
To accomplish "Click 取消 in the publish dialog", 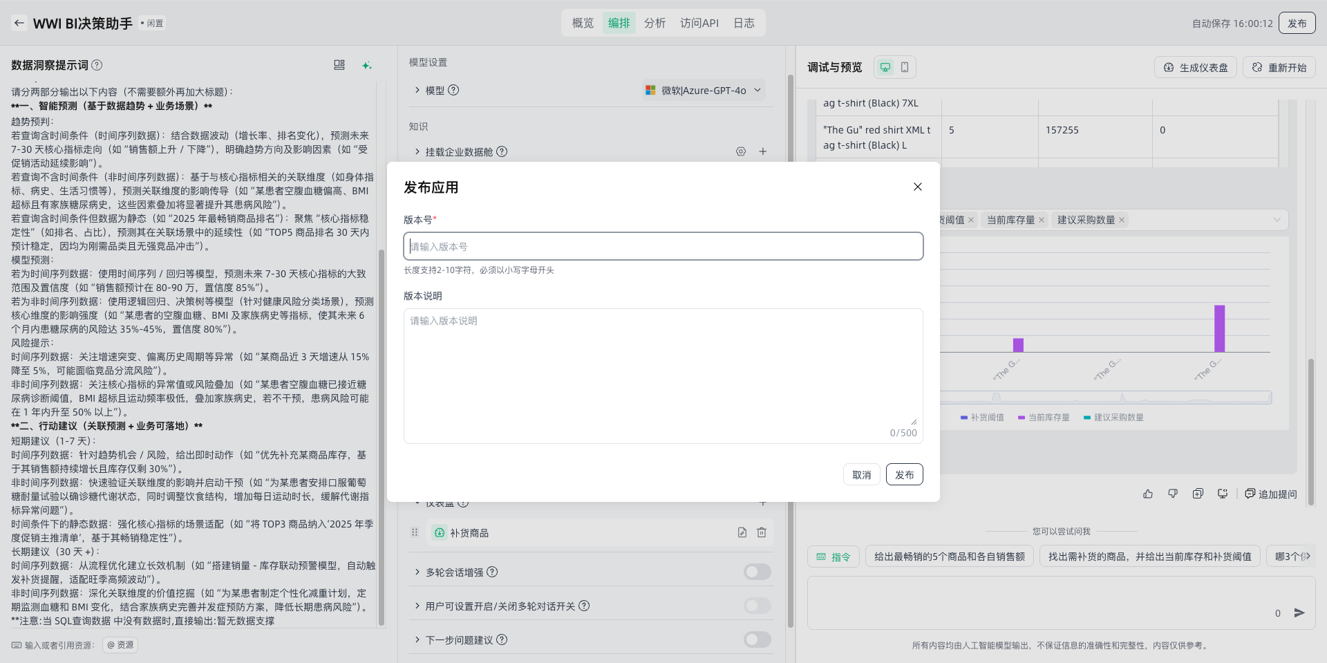I will tap(861, 474).
